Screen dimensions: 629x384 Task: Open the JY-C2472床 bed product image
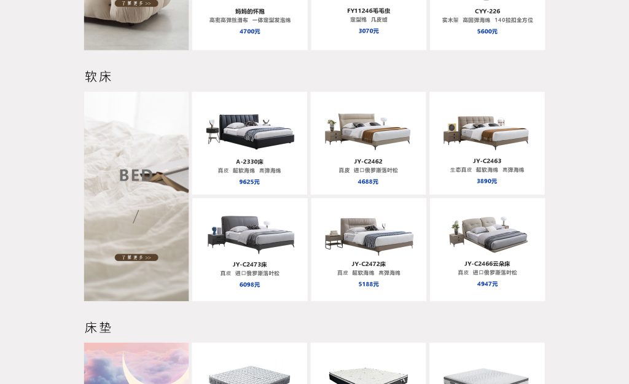coord(369,236)
